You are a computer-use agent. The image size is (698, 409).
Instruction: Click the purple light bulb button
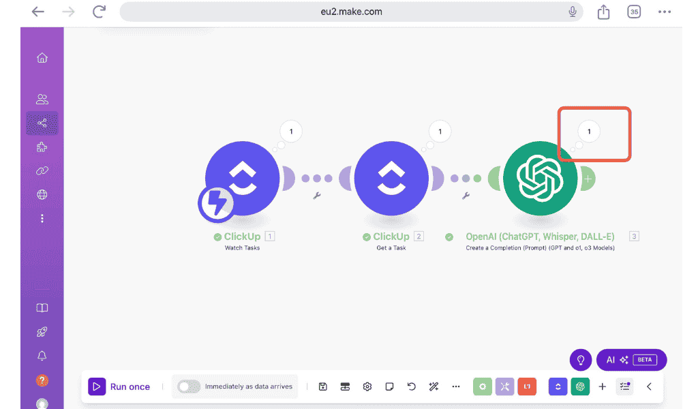tap(581, 360)
